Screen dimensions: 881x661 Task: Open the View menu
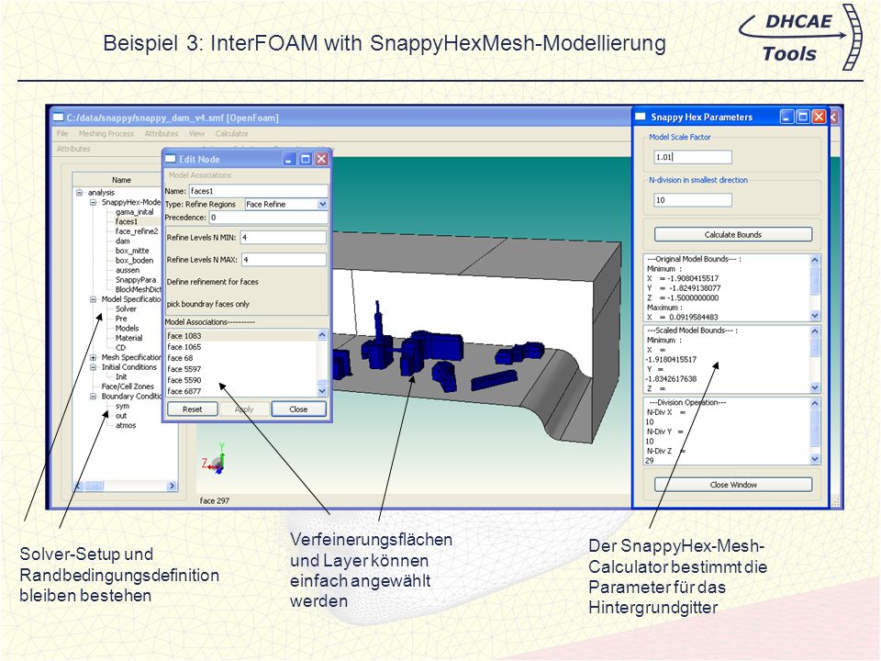pyautogui.click(x=196, y=133)
